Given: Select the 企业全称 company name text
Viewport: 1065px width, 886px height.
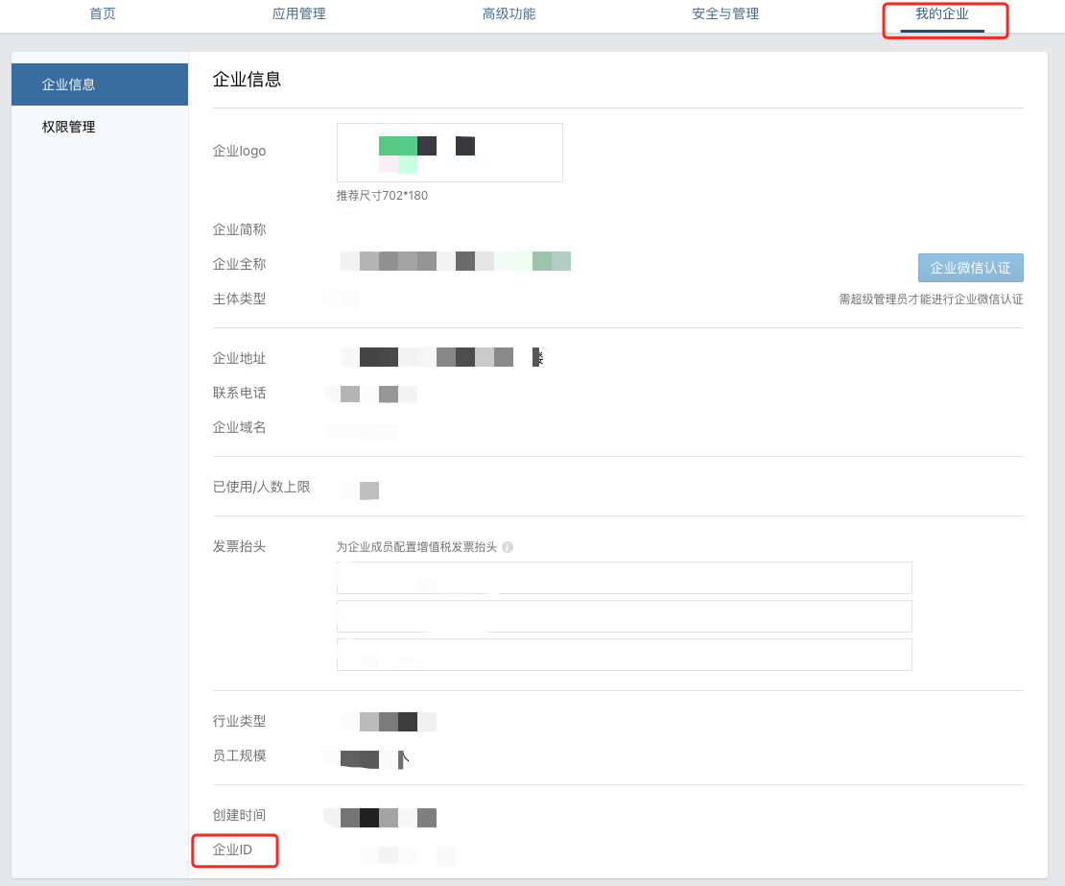Looking at the screenshot, I should tap(456, 260).
